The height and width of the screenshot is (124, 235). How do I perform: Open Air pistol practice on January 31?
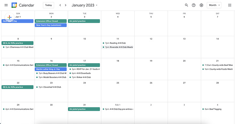(84, 109)
